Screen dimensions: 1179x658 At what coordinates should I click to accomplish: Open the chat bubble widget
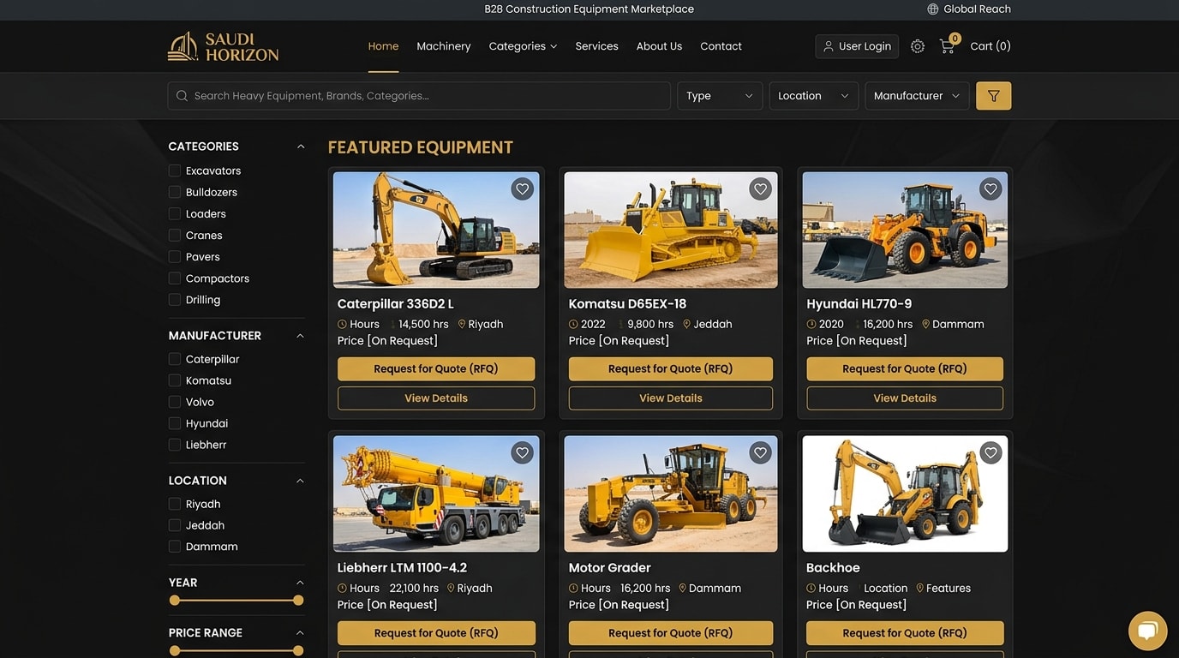click(1147, 631)
